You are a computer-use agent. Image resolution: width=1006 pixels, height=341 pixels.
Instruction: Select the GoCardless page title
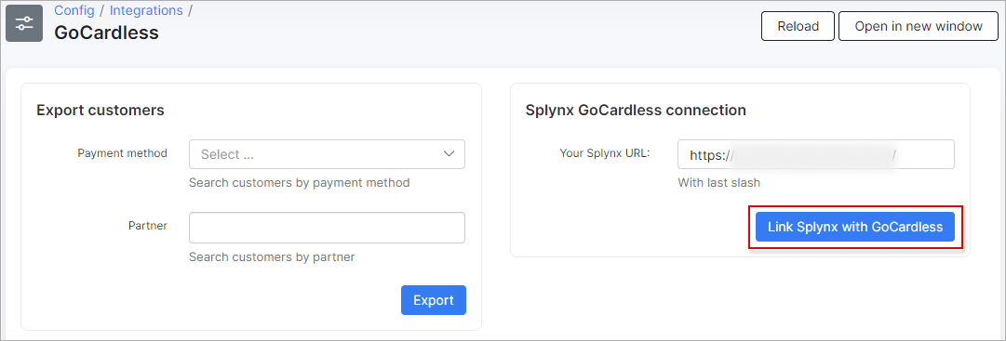pos(106,33)
